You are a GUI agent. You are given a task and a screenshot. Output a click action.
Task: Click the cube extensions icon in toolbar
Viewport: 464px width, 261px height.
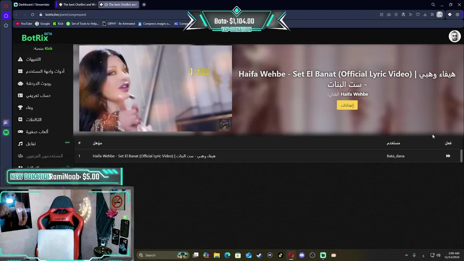tap(457, 14)
